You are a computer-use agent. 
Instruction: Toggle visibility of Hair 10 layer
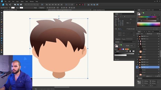tap(159, 62)
